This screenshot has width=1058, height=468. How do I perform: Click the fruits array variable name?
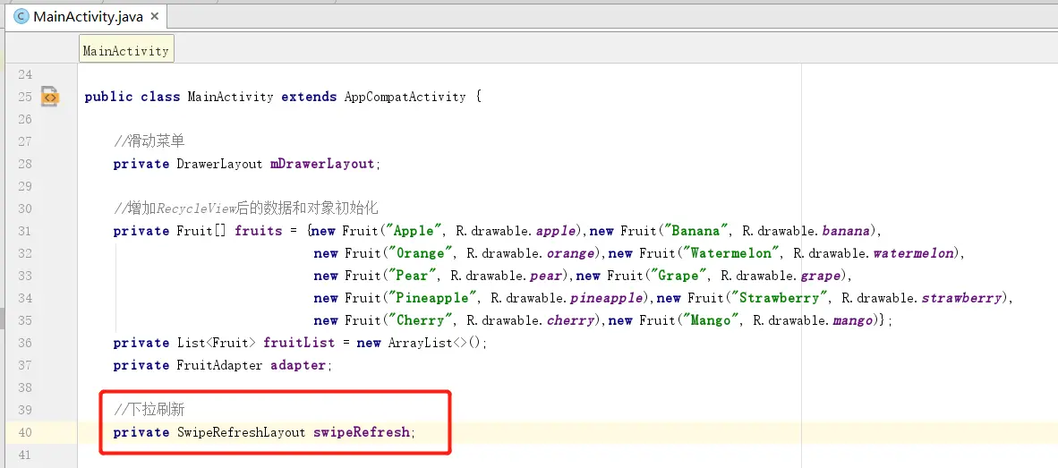point(259,231)
